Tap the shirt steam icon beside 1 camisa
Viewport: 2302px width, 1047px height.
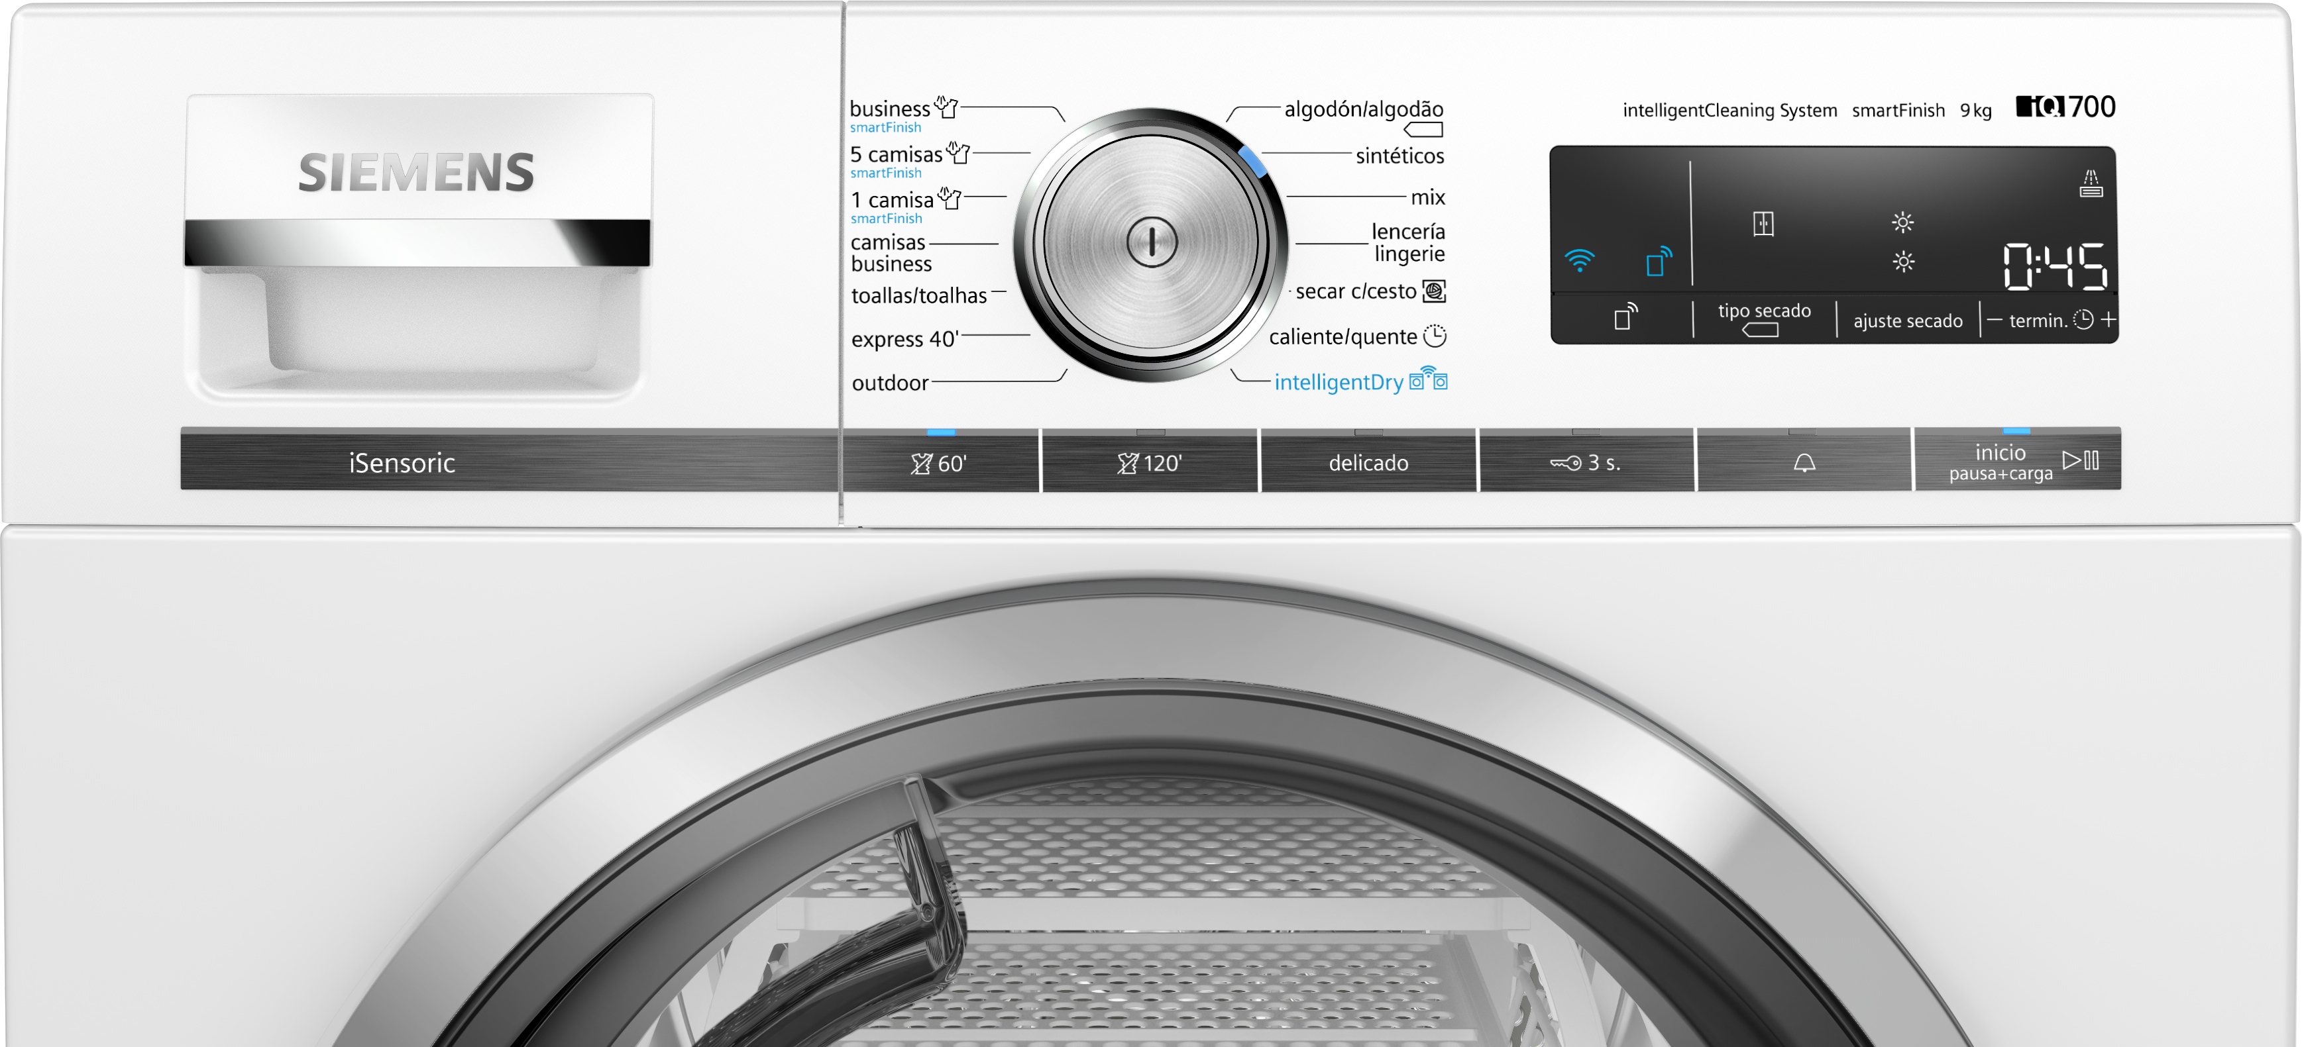pos(950,197)
